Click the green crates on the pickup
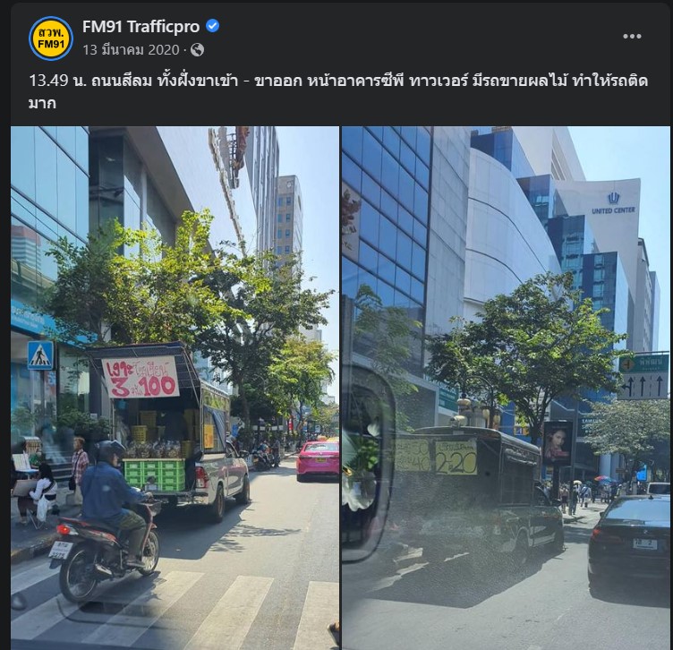 click(x=154, y=474)
